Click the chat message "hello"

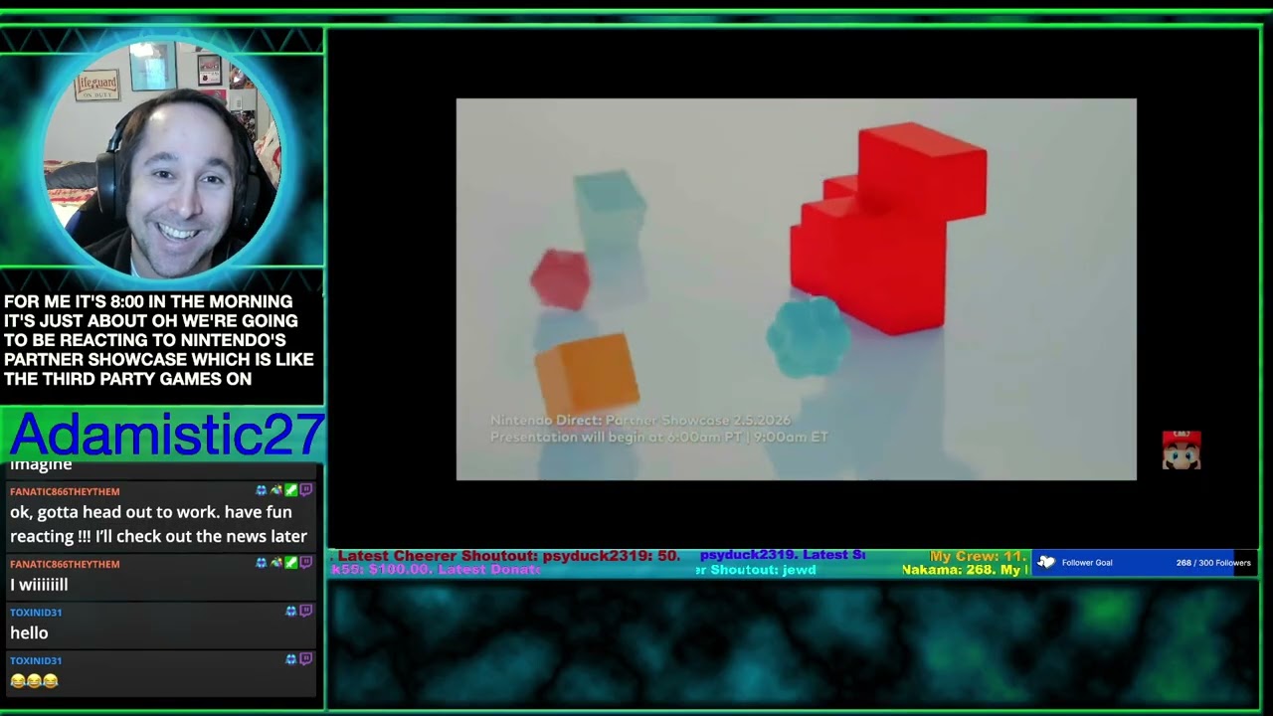tap(29, 632)
